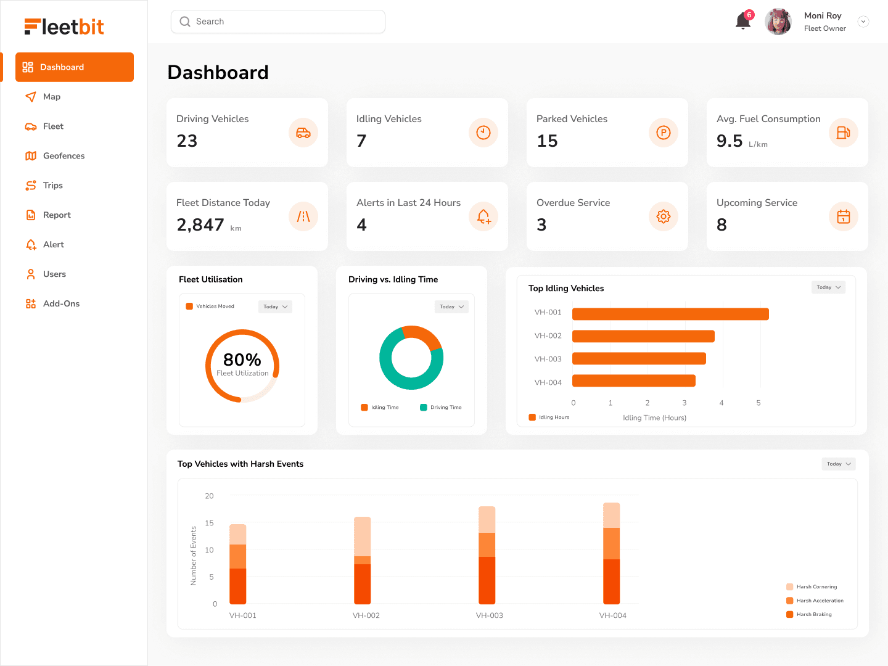The image size is (888, 666).
Task: Toggle the Idling Time legend in the donut chart
Action: point(379,407)
